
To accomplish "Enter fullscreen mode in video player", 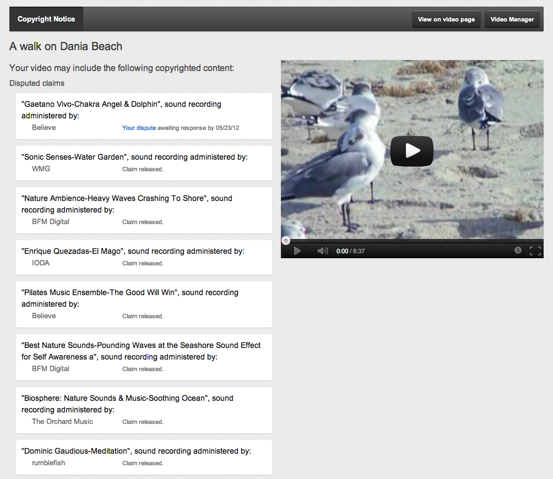I will click(x=535, y=251).
